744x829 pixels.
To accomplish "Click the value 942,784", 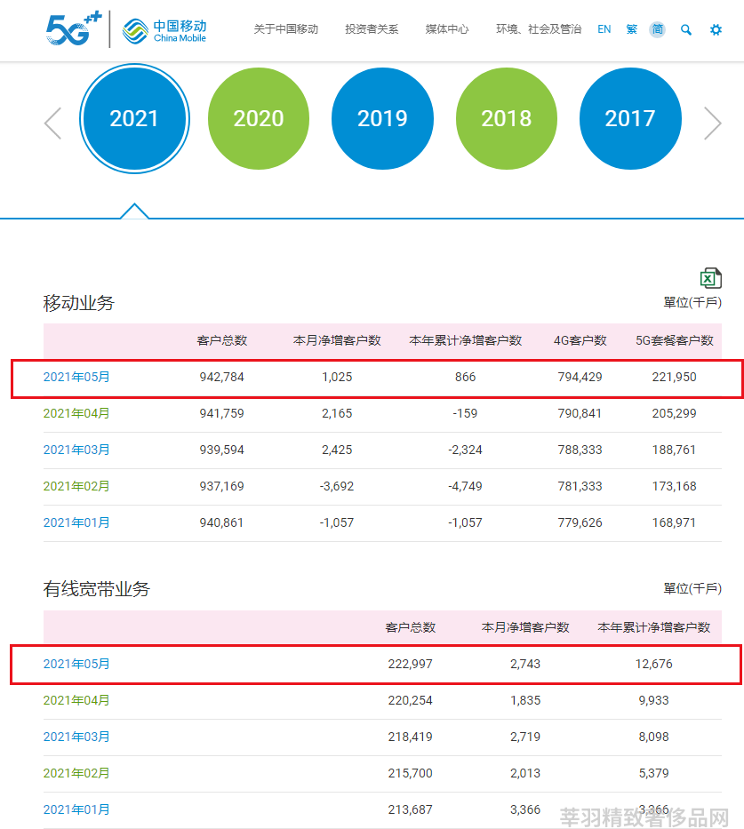I will pos(221,377).
